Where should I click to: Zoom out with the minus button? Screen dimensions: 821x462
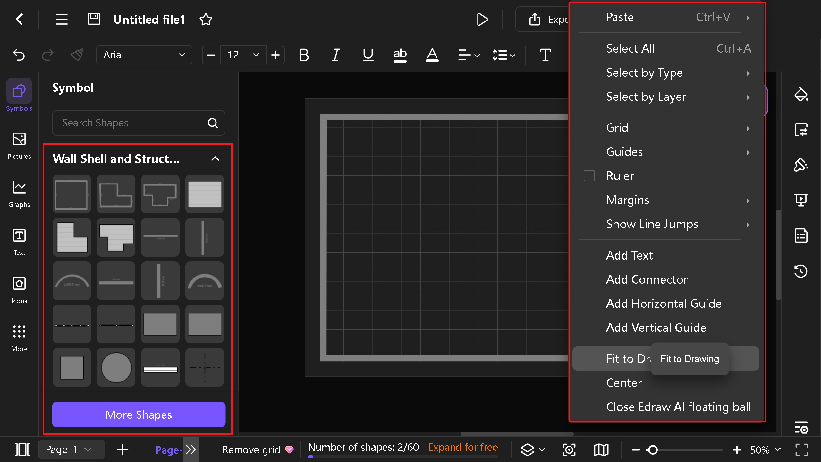tap(636, 450)
